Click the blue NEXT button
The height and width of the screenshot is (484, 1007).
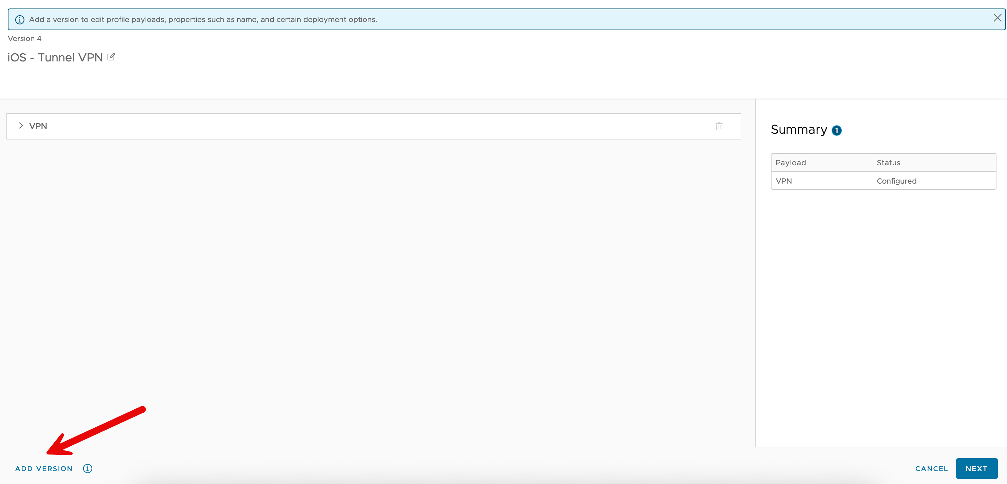976,468
